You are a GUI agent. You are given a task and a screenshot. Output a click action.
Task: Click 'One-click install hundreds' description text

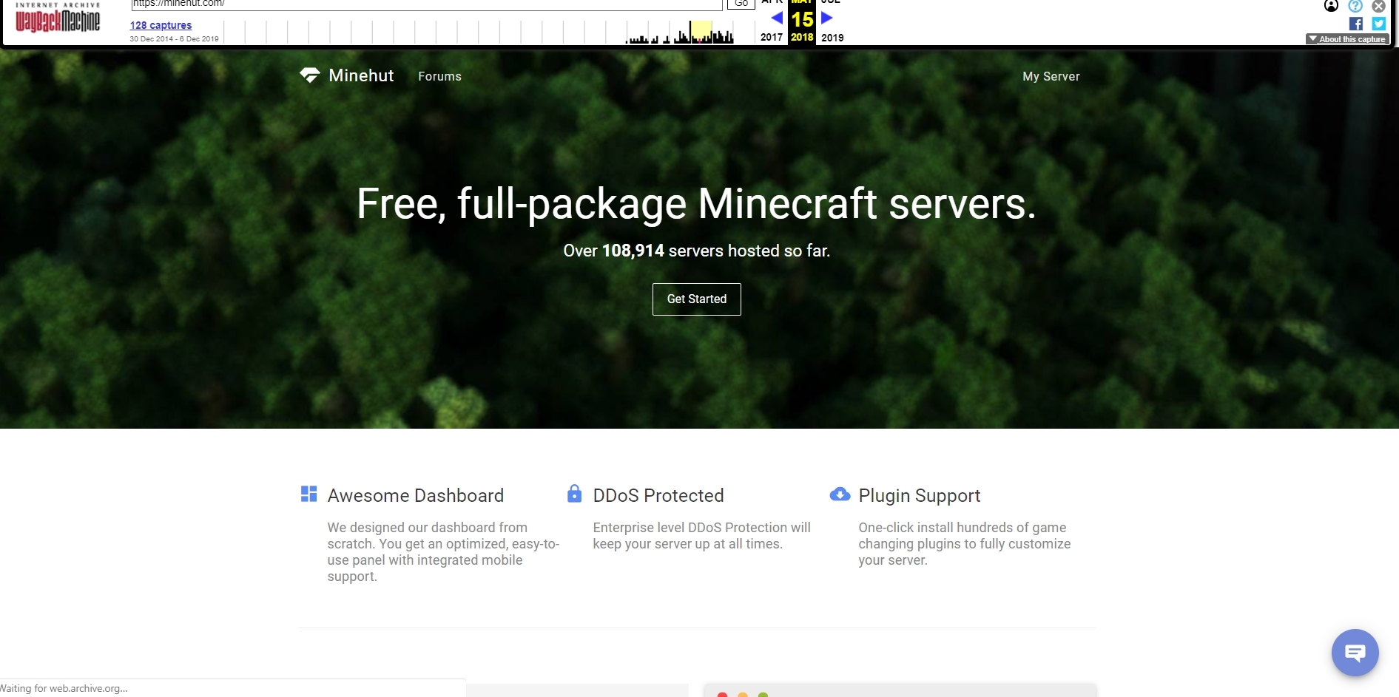coord(965,544)
